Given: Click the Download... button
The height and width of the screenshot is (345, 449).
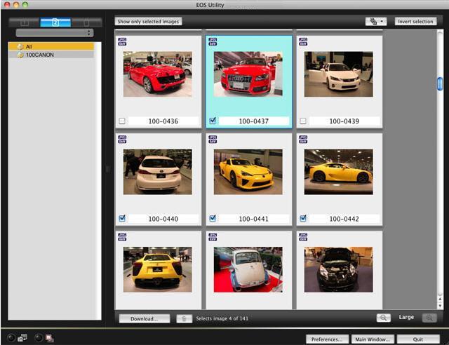Looking at the screenshot, I should point(145,318).
